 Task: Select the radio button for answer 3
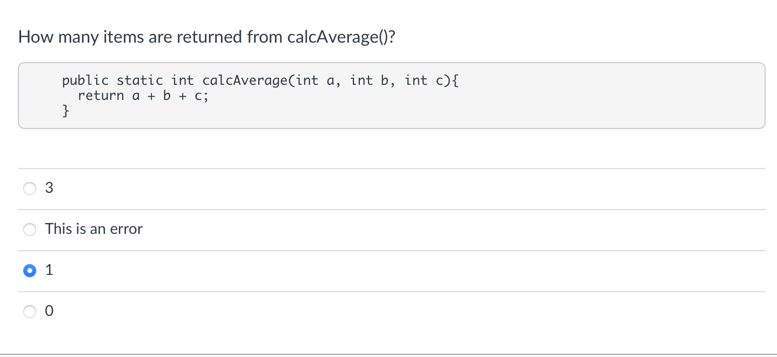point(30,188)
